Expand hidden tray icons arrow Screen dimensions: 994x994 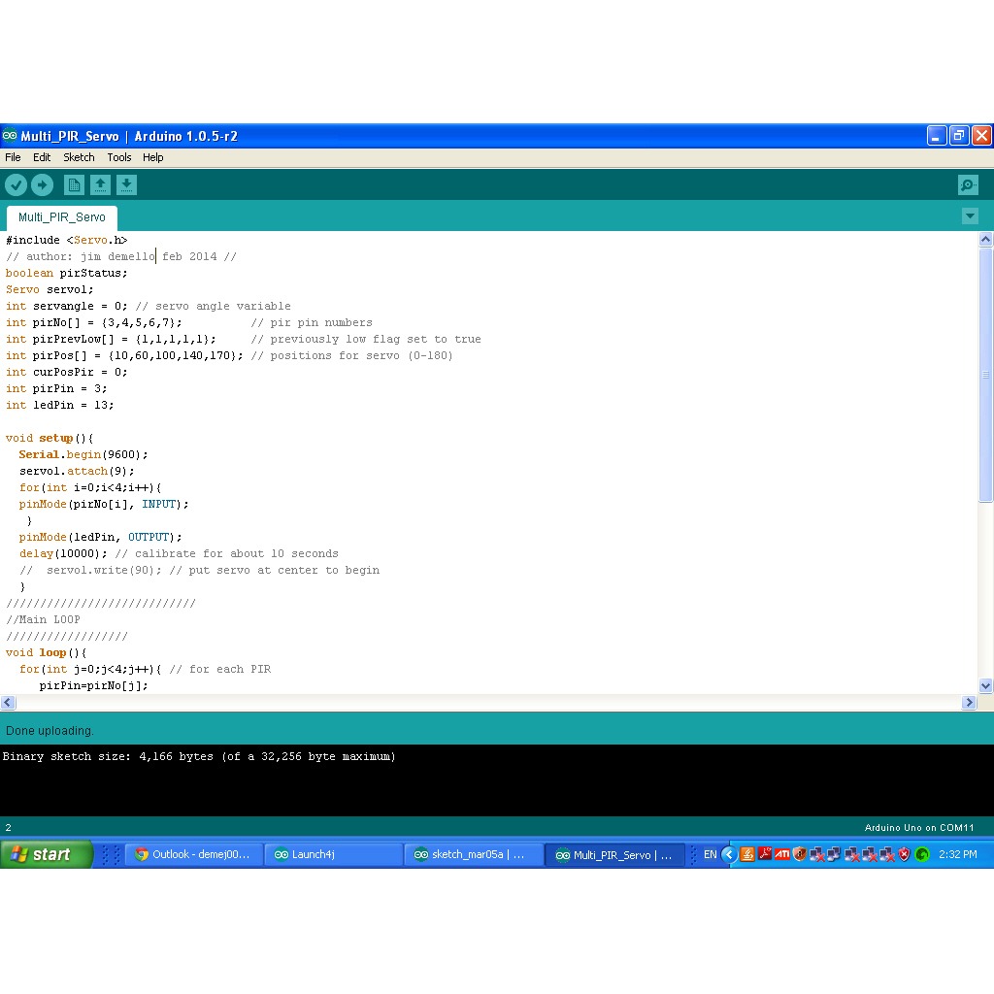729,854
